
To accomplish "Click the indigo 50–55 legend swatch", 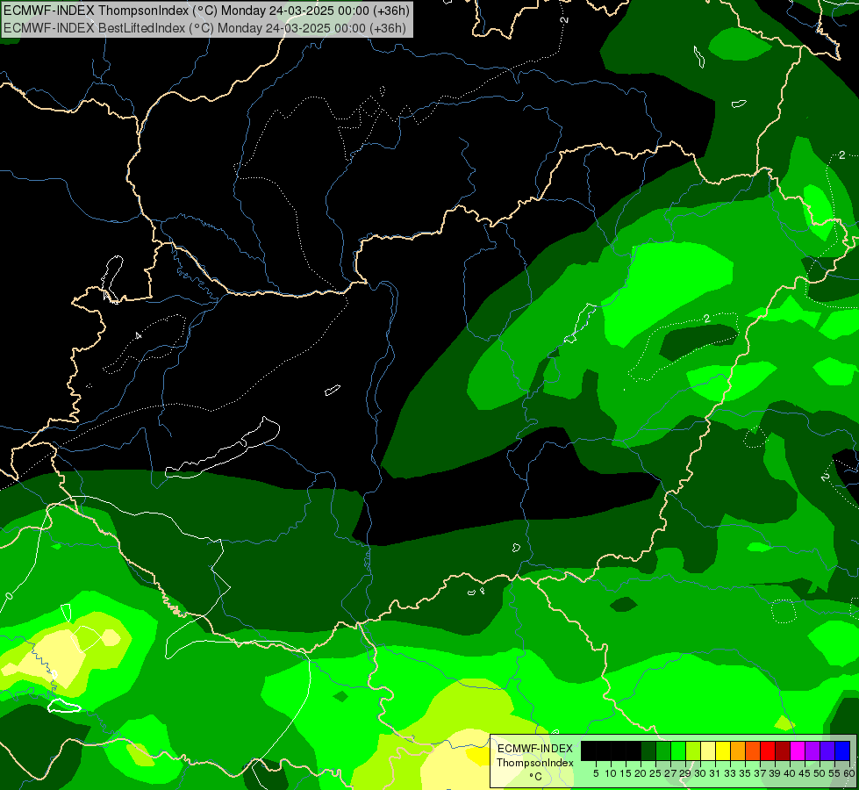I will click(827, 750).
